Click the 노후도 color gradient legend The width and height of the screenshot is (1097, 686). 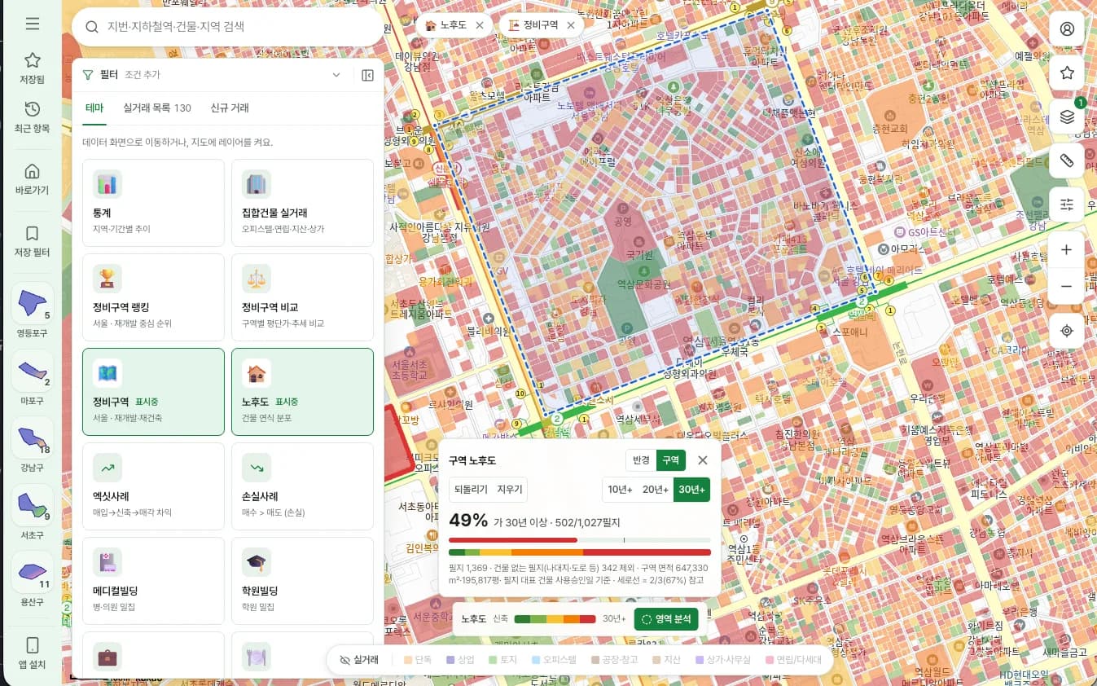[x=555, y=618]
